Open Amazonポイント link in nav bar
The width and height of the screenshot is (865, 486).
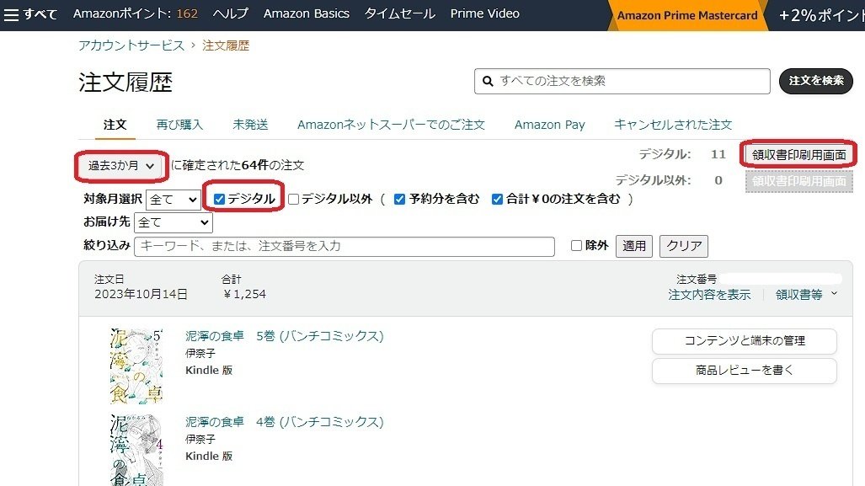point(135,13)
